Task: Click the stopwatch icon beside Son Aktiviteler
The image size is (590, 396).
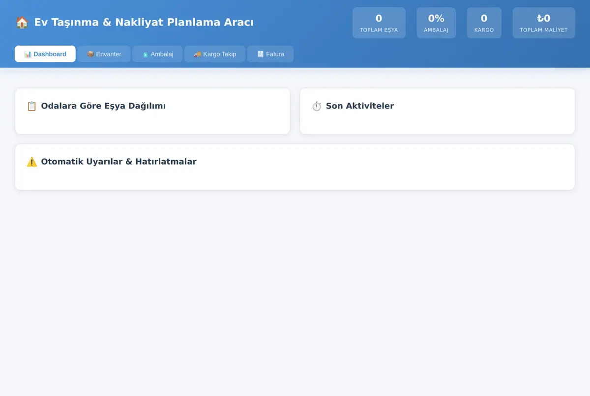Action: (x=317, y=106)
